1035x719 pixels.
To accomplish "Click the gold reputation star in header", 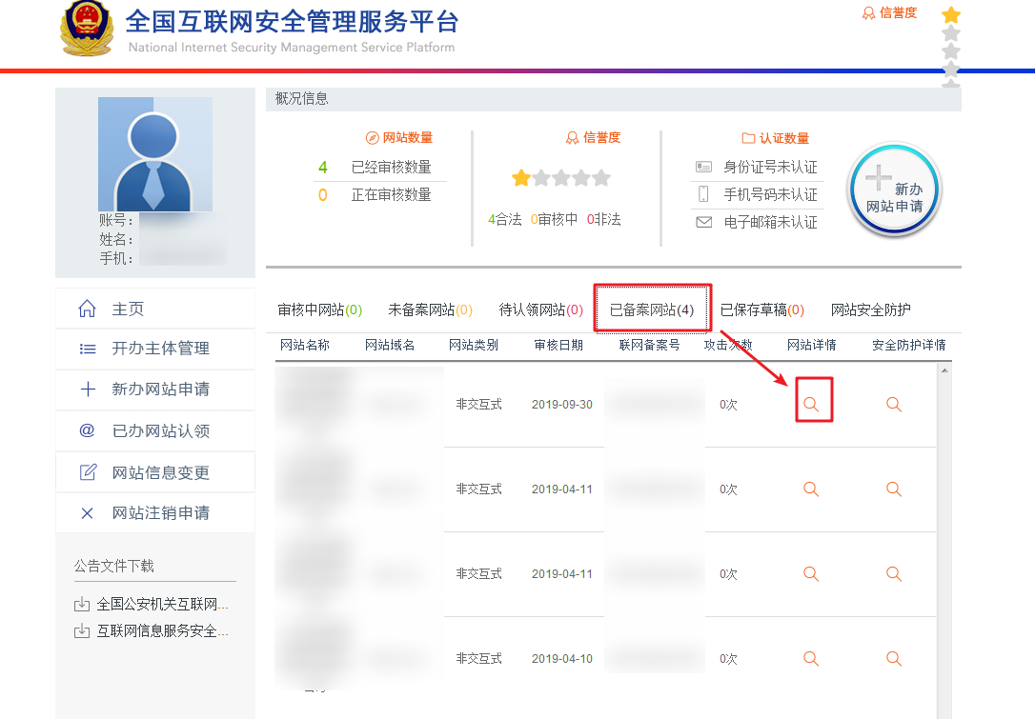I will point(950,15).
